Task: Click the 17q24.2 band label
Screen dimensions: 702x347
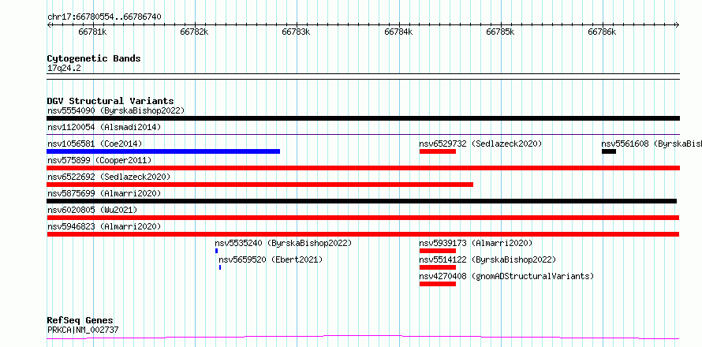Action: tap(64, 68)
